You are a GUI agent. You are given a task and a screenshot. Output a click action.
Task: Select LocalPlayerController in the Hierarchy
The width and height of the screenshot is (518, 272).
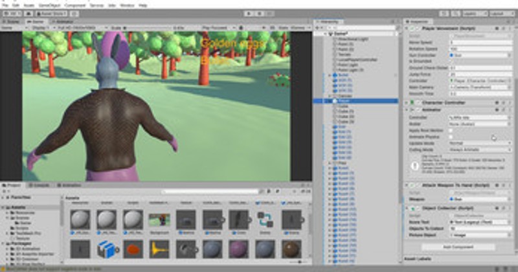coord(357,60)
